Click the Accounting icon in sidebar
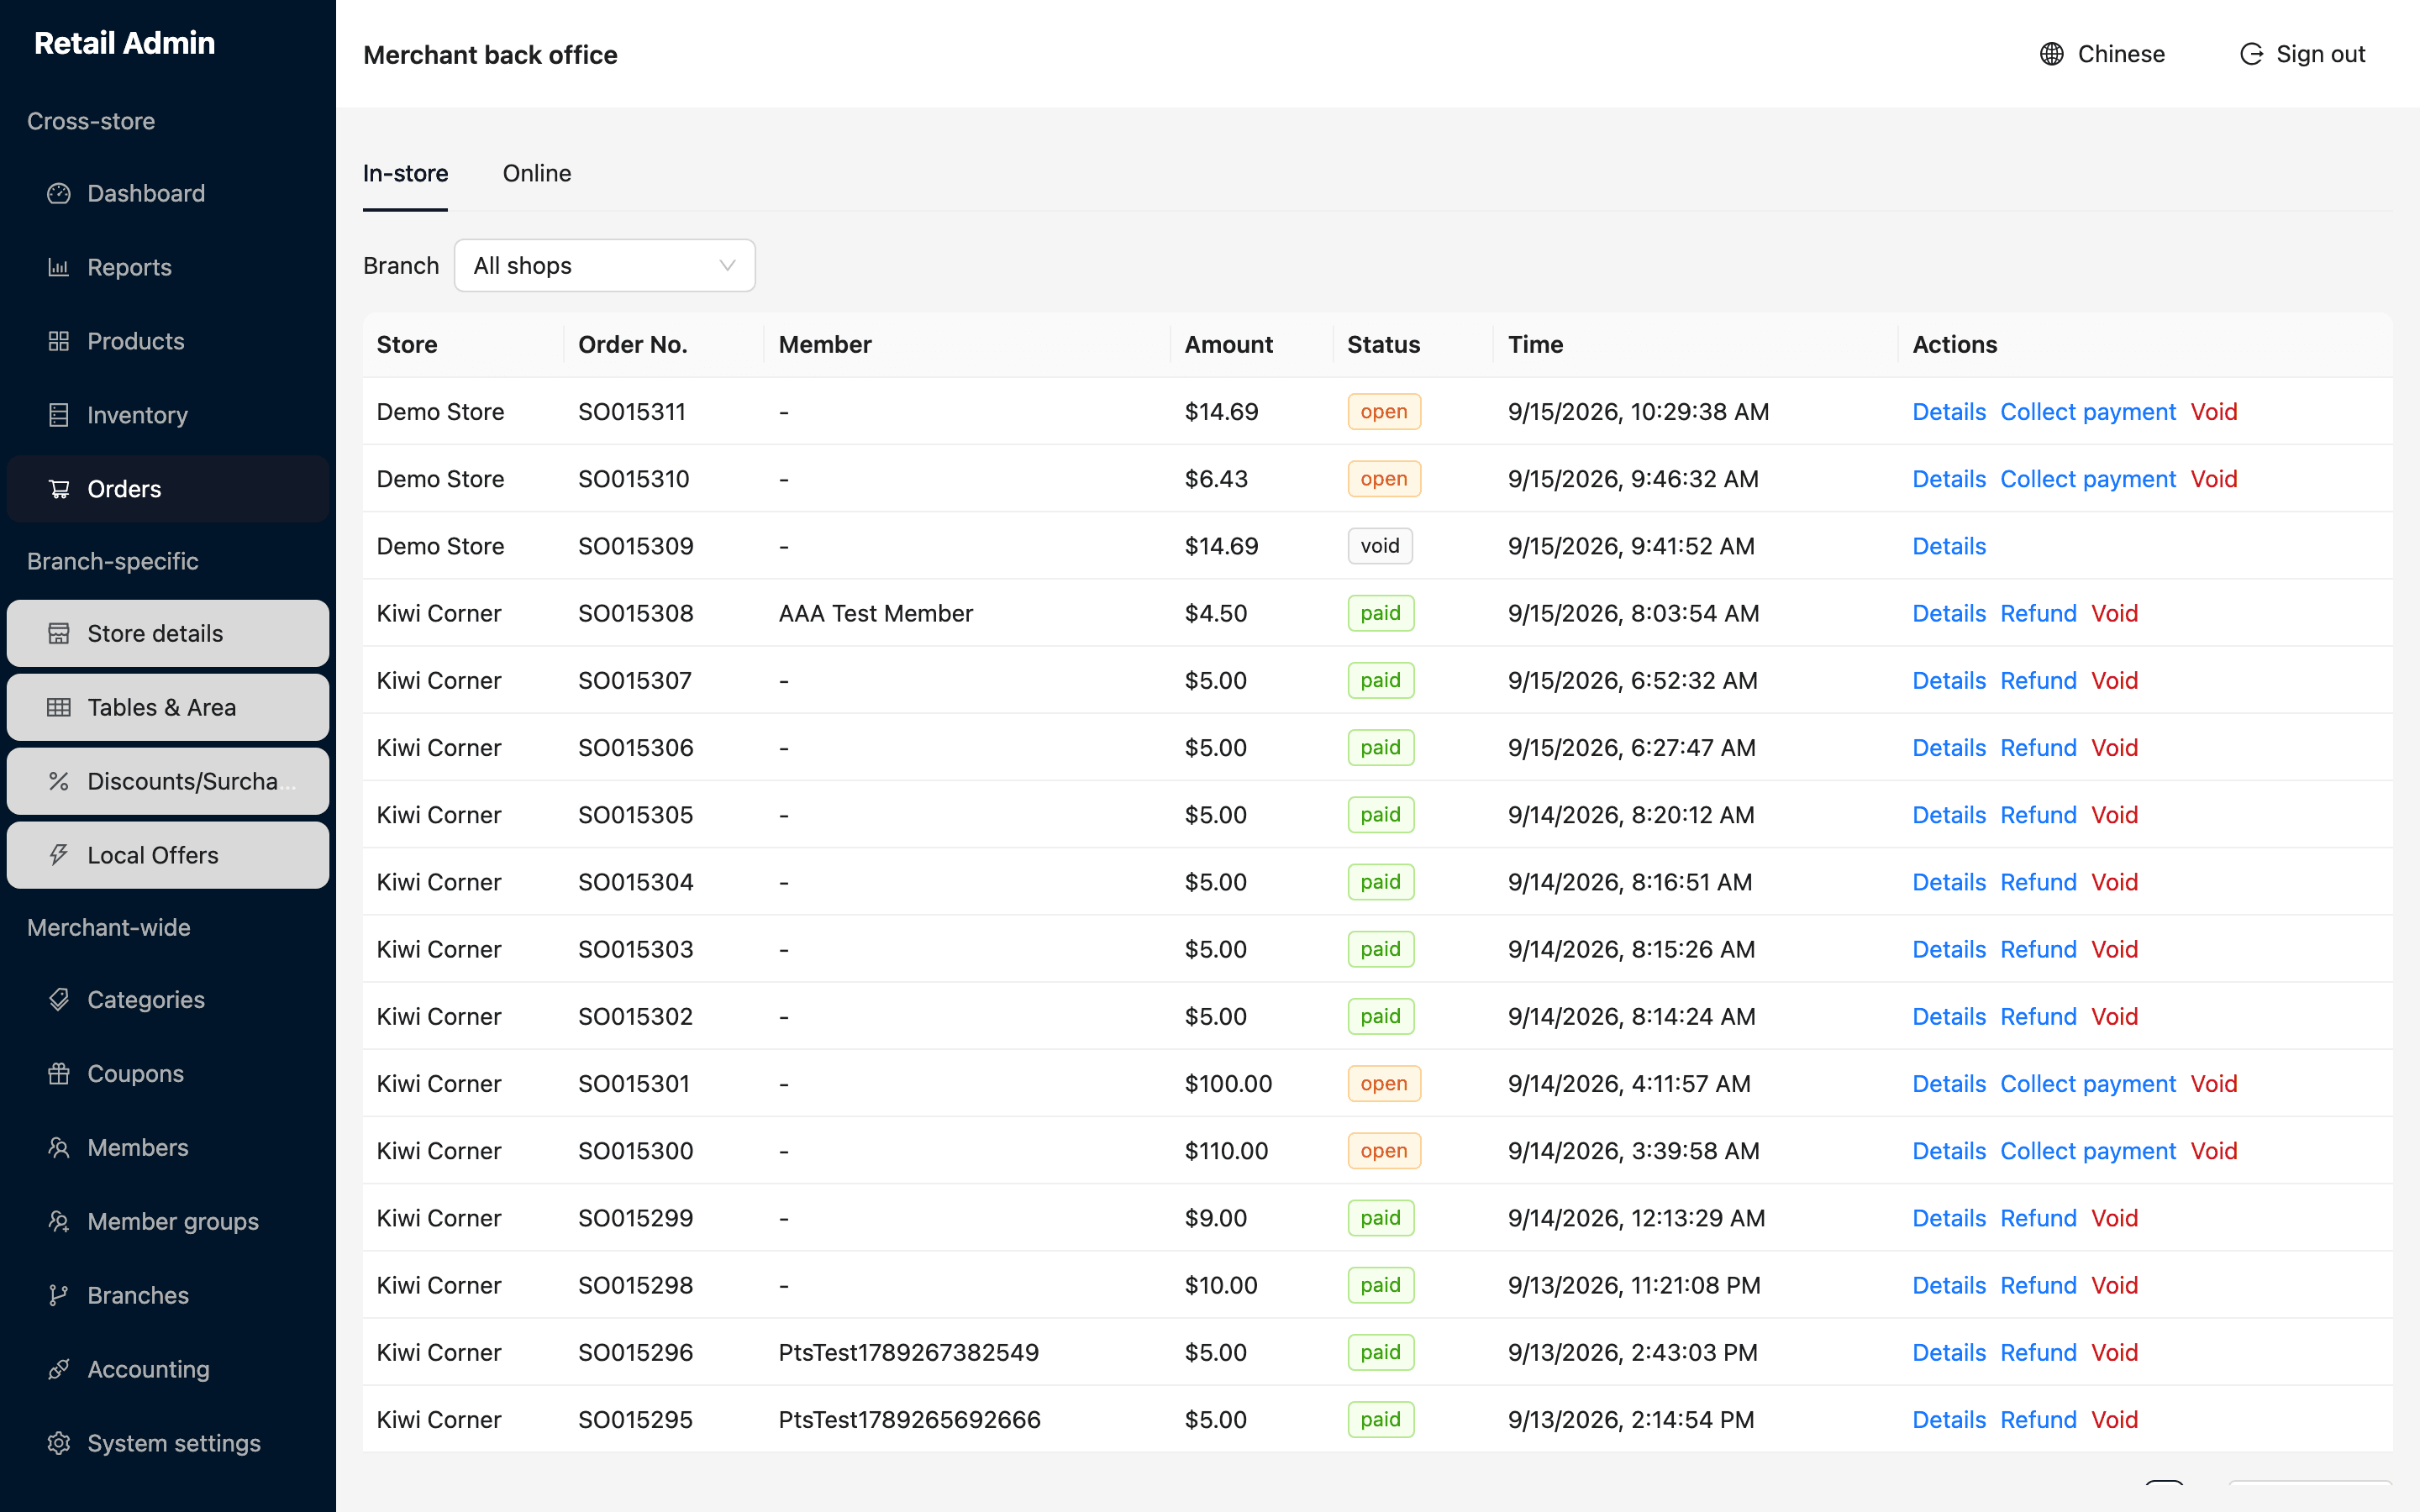2420x1512 pixels. (x=59, y=1370)
